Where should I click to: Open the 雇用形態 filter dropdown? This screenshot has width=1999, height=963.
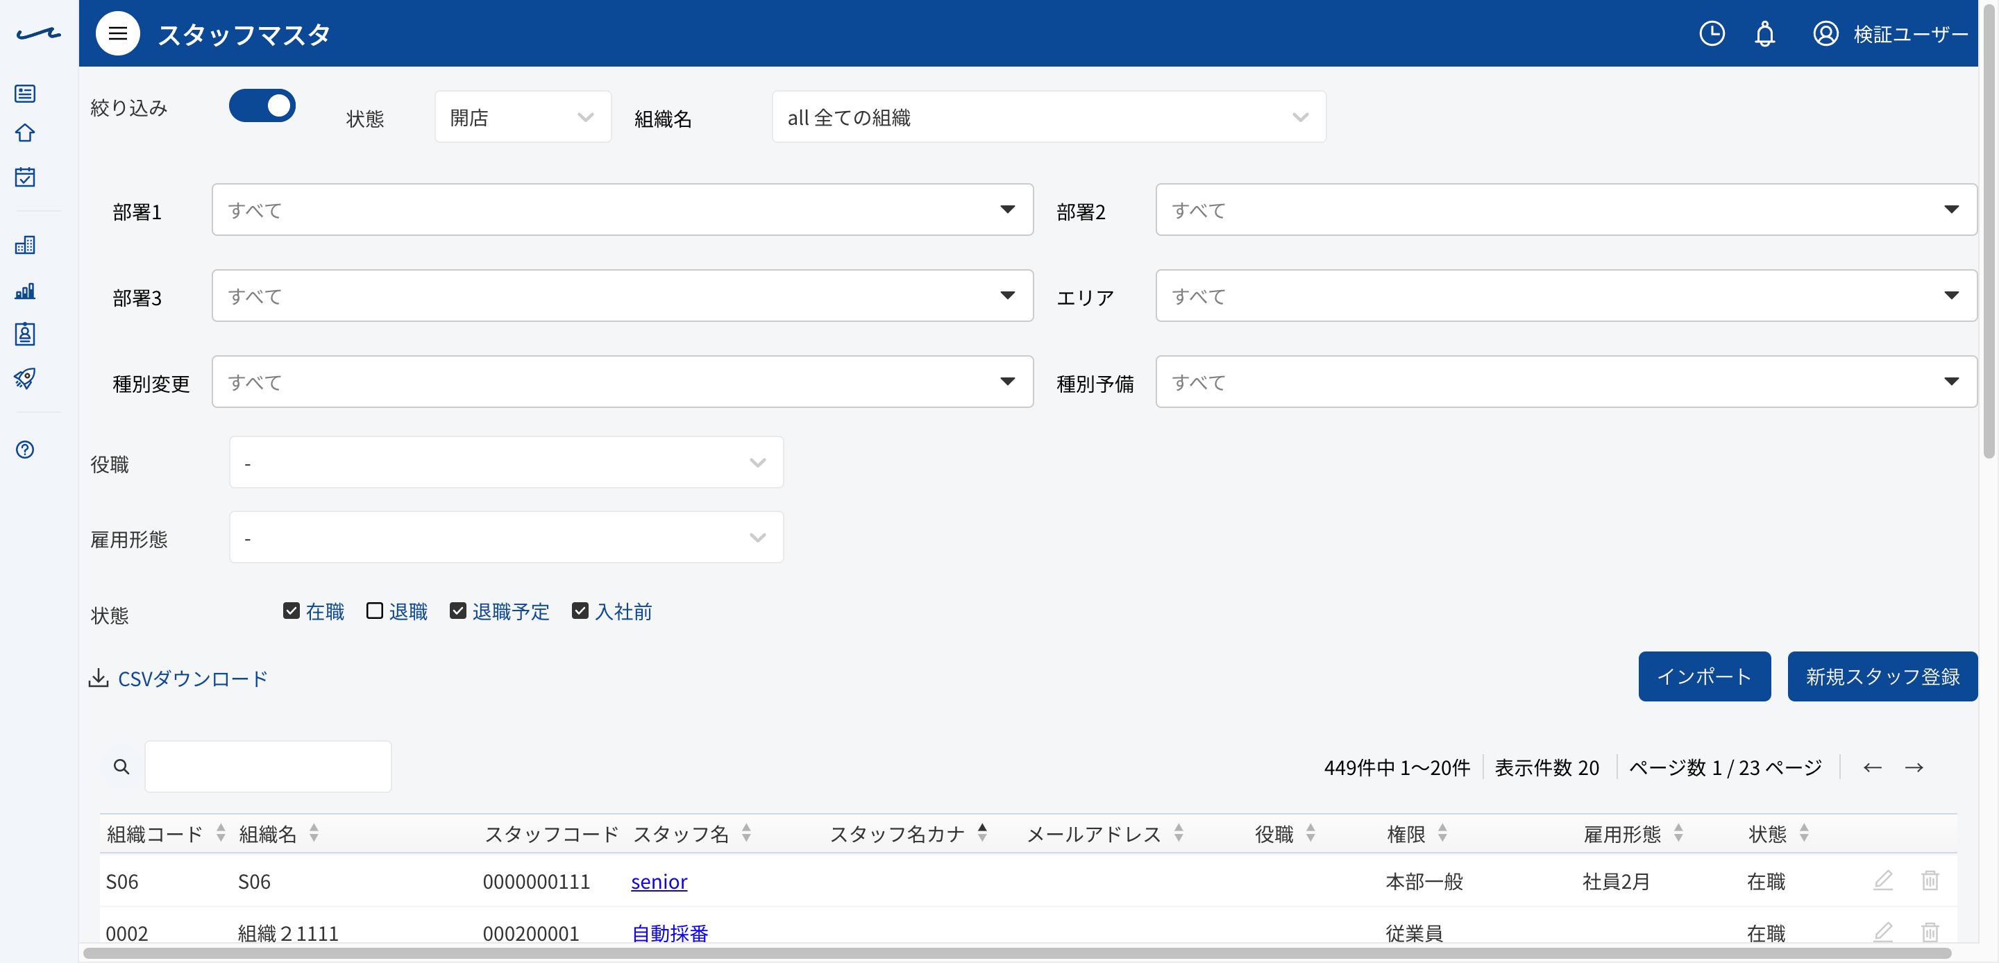click(x=506, y=537)
